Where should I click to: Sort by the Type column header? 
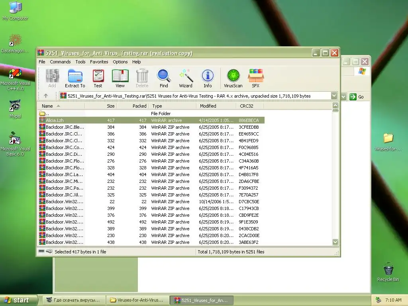(x=172, y=106)
